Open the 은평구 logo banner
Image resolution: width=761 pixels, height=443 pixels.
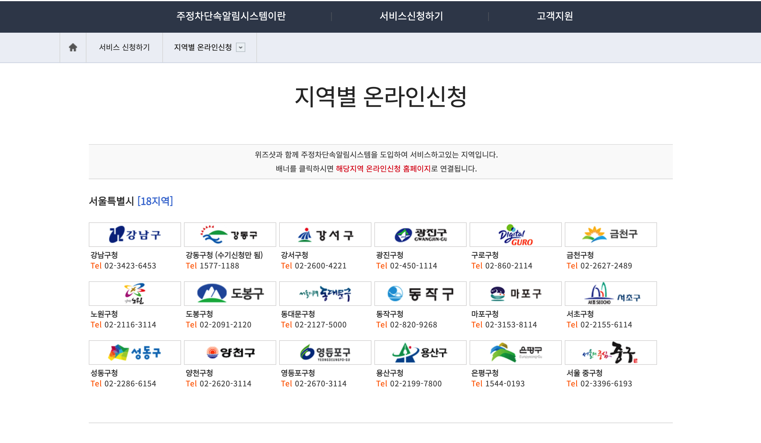tap(515, 353)
